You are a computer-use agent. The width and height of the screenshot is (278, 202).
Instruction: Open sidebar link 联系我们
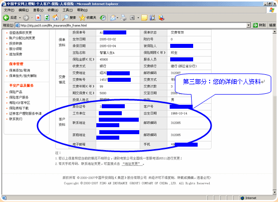pyautogui.click(x=15, y=119)
